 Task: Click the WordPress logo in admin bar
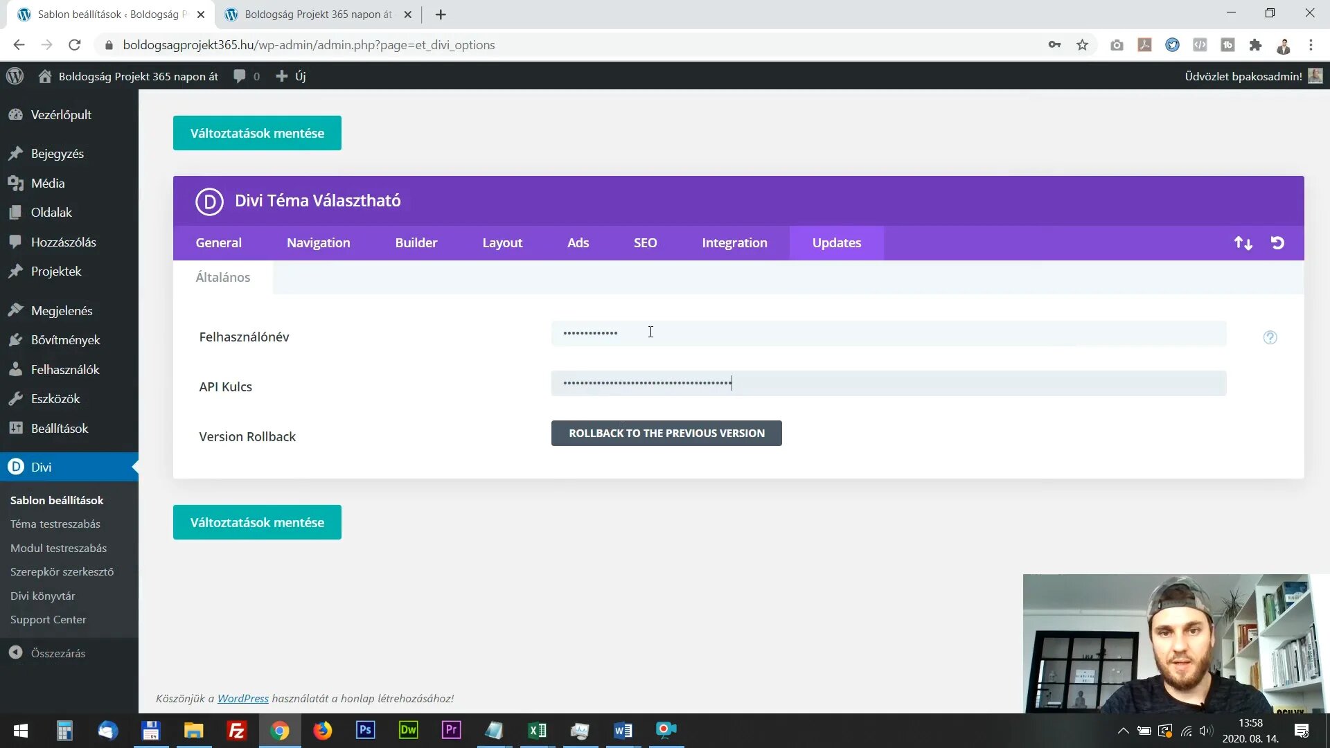click(15, 76)
